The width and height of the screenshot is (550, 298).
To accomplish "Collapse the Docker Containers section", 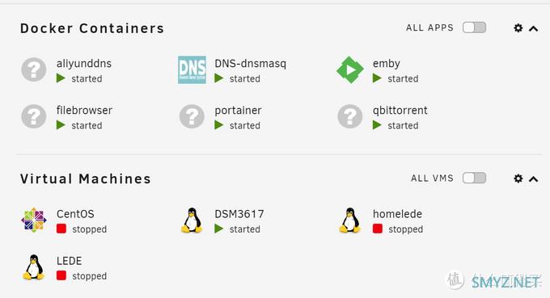I will (x=534, y=29).
